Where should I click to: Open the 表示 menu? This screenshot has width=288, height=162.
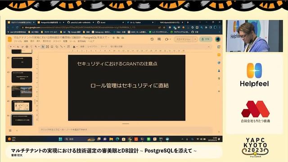coord(32,41)
